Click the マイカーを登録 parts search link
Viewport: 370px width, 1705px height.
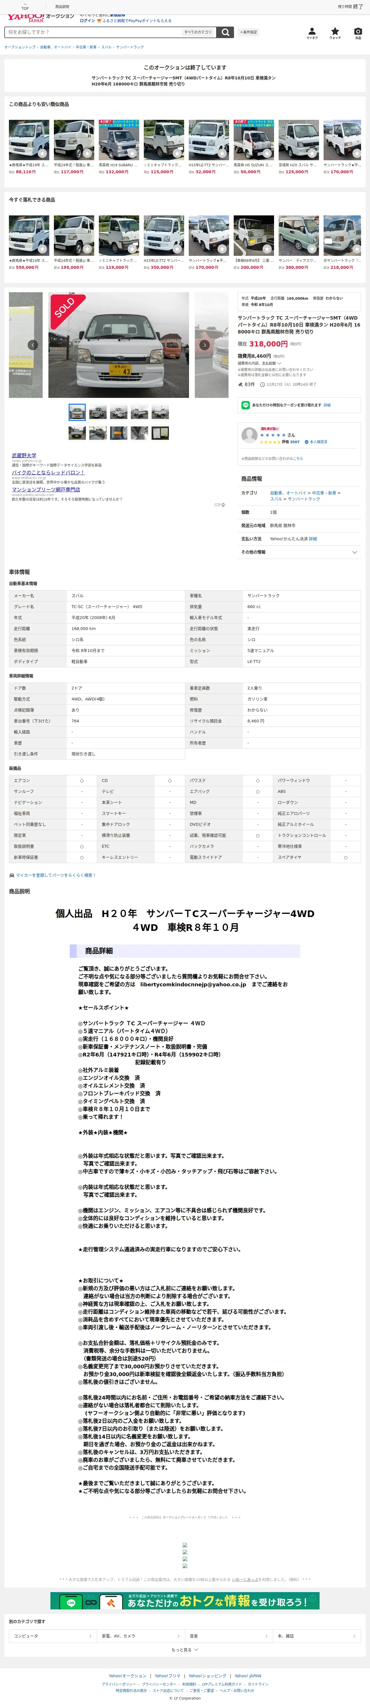tap(56, 875)
